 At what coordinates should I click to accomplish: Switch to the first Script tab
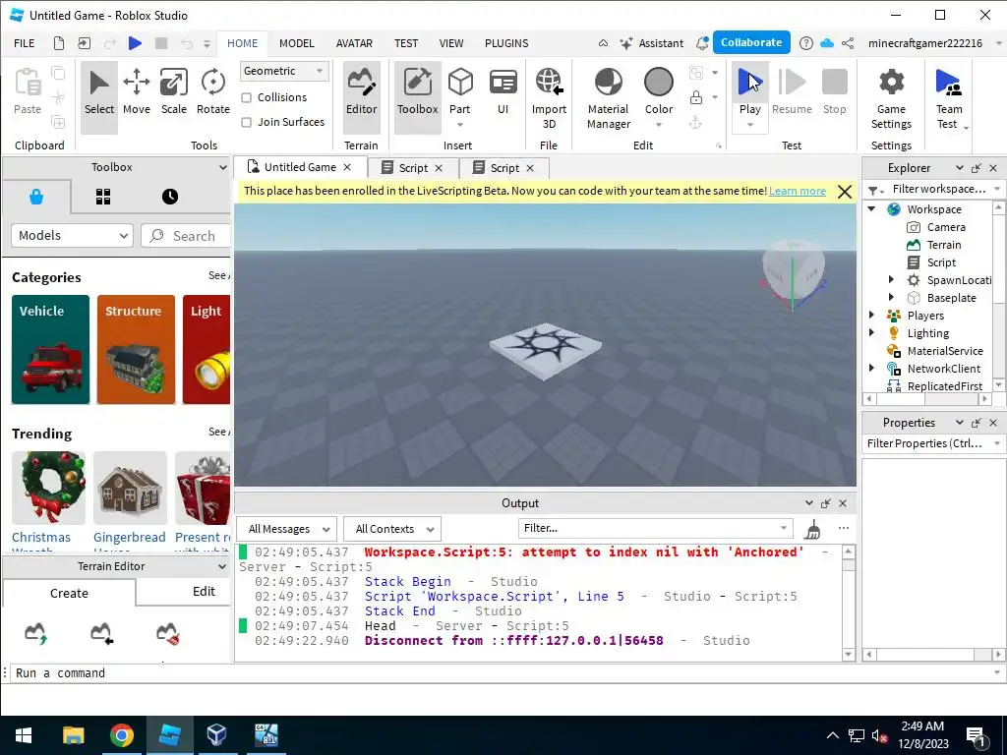coord(413,168)
